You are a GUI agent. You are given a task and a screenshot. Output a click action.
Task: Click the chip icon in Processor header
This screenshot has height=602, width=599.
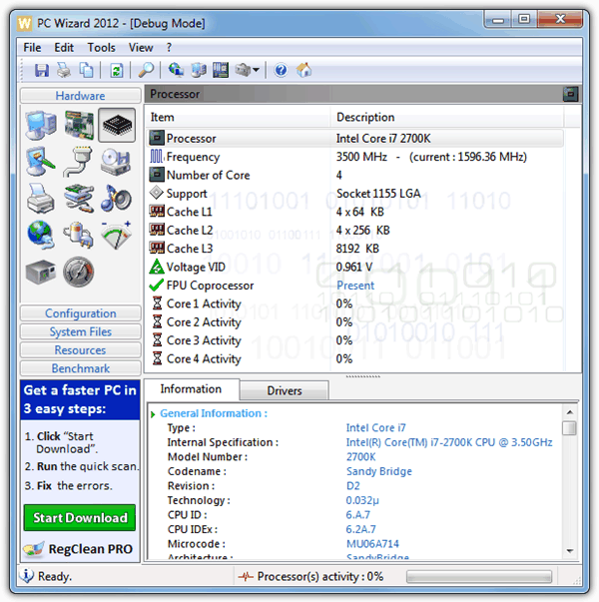pos(570,94)
